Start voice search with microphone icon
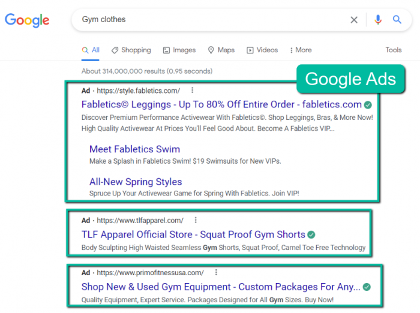Viewport: 420px width, 313px height. coord(378,20)
